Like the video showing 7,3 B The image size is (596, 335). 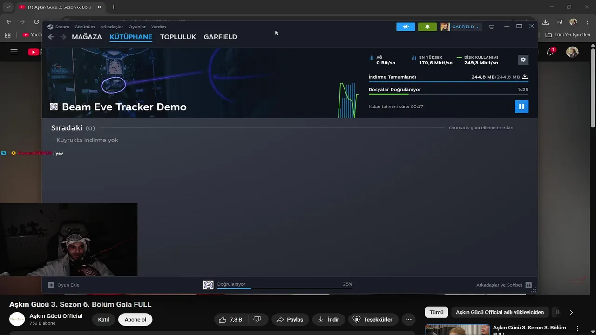pos(230,320)
